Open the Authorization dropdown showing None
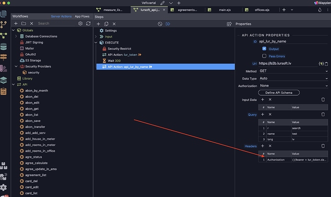 (x=294, y=86)
